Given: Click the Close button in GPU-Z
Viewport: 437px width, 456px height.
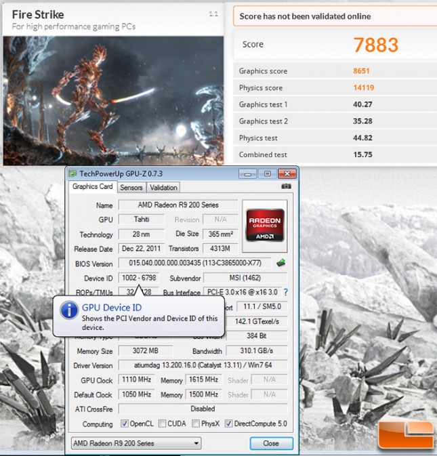Looking at the screenshot, I should click(271, 443).
